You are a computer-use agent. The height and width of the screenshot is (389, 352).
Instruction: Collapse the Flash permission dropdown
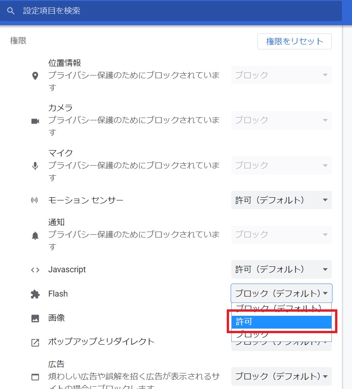pyautogui.click(x=281, y=293)
